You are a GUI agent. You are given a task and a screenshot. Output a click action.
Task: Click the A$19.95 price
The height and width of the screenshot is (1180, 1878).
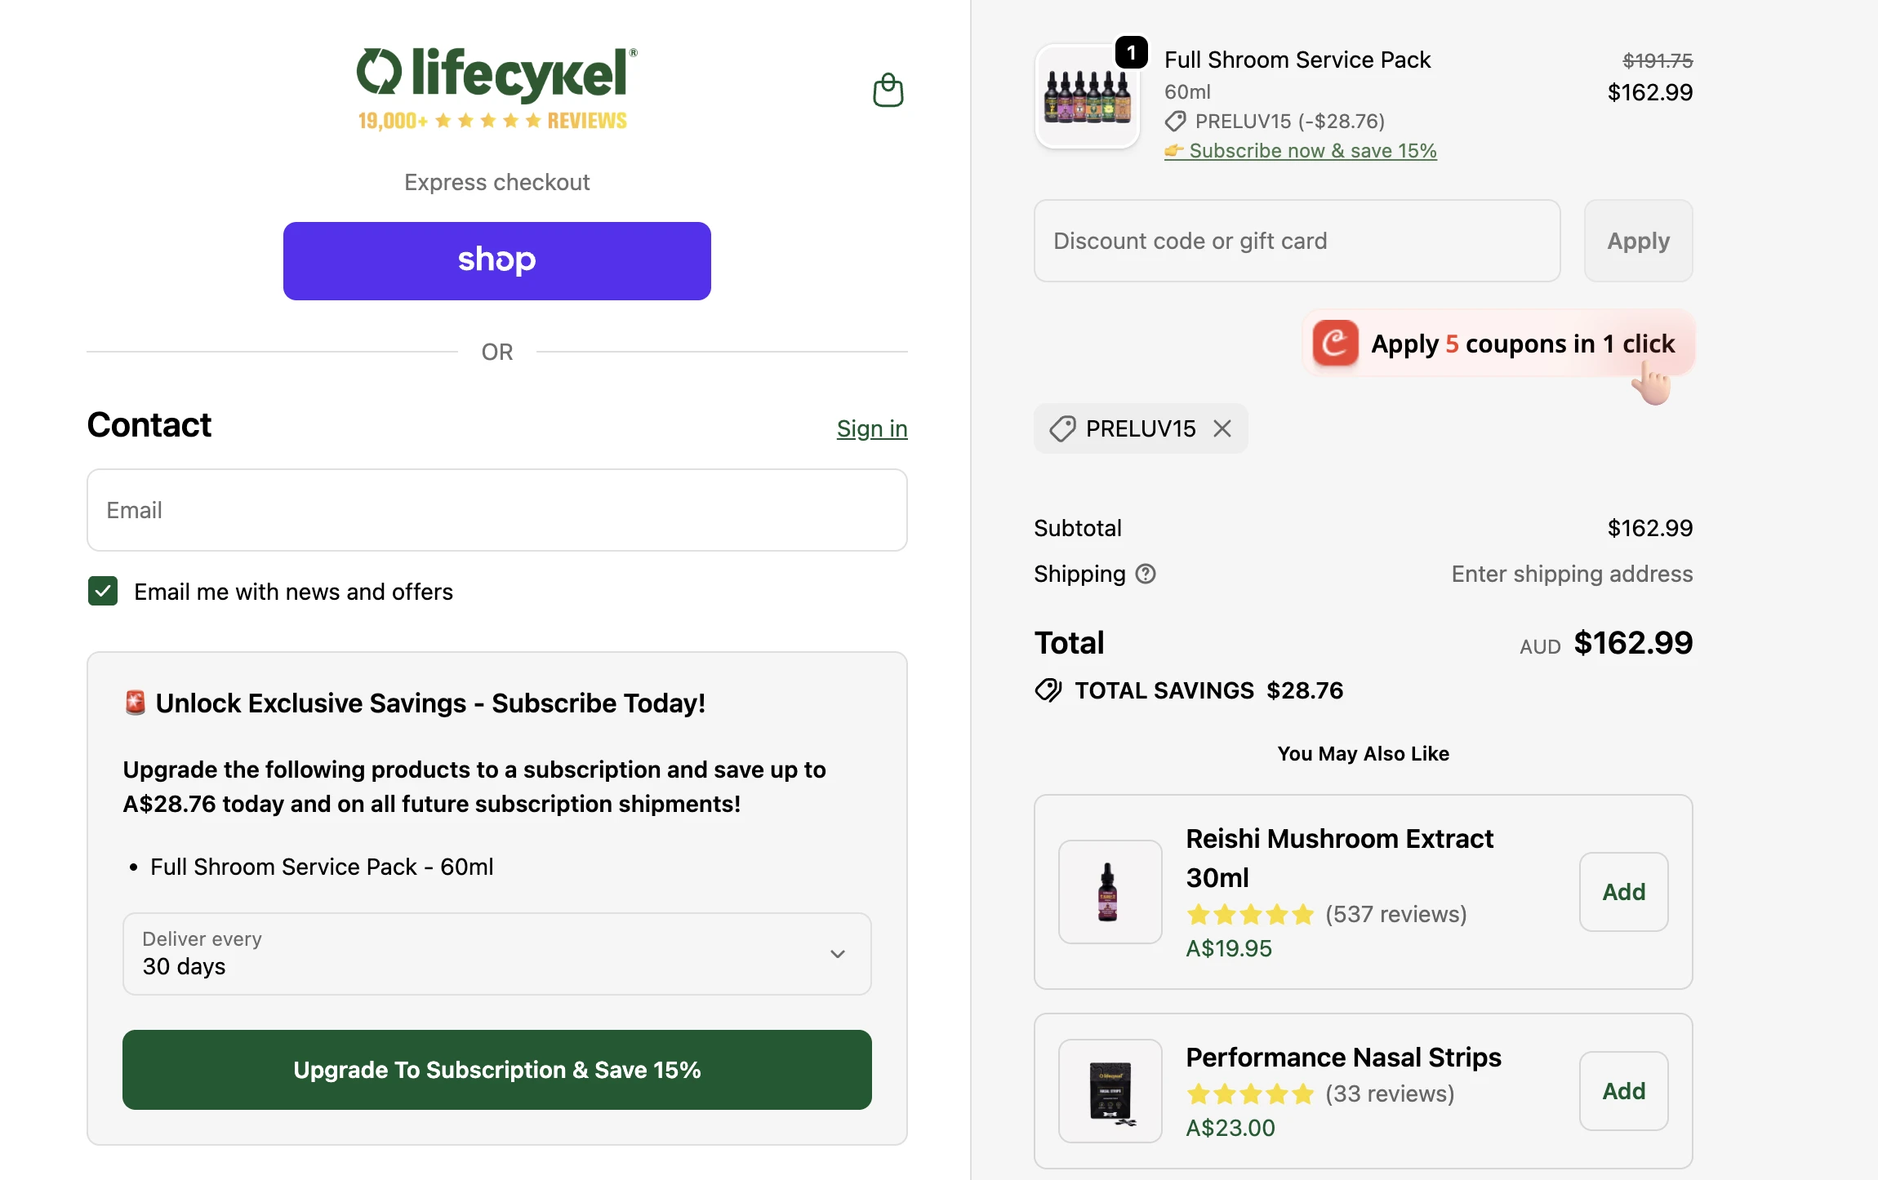[1229, 948]
